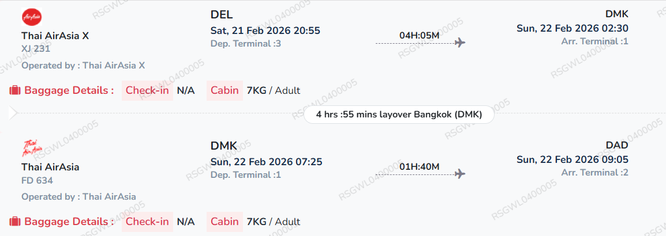Select the second flight's Check-in baggage tag
The image size is (666, 236).
pyautogui.click(x=147, y=222)
